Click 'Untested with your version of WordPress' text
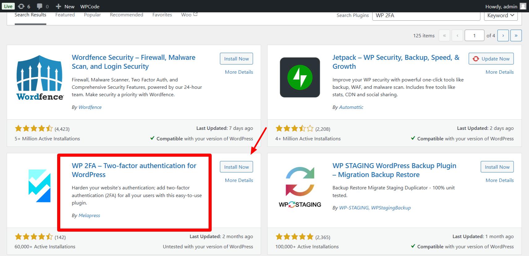The height and width of the screenshot is (256, 529). click(208, 246)
